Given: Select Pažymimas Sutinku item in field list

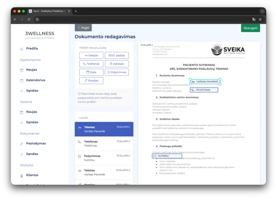Looking at the screenshot, I should (x=104, y=158).
